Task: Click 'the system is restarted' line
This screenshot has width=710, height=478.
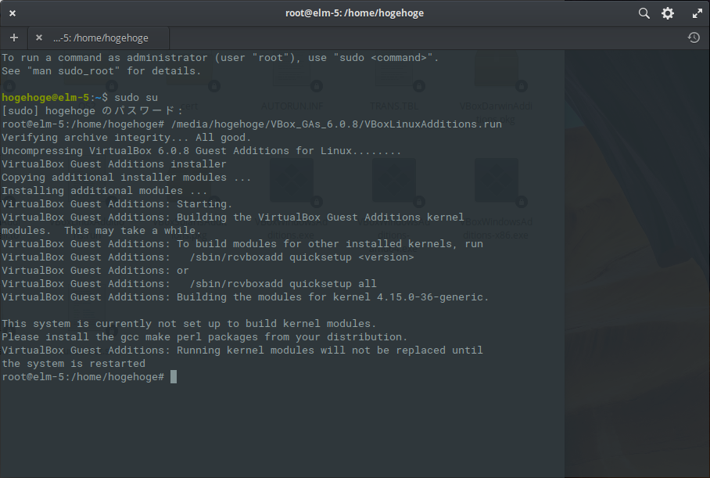Action: click(74, 363)
